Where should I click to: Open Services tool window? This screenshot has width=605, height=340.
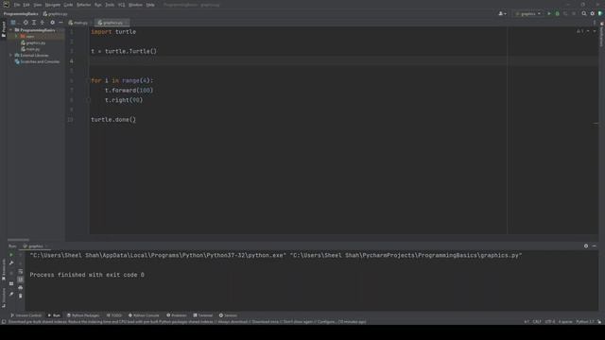(x=228, y=315)
